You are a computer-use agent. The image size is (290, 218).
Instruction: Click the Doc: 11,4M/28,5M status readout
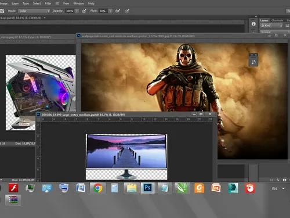coord(23,180)
